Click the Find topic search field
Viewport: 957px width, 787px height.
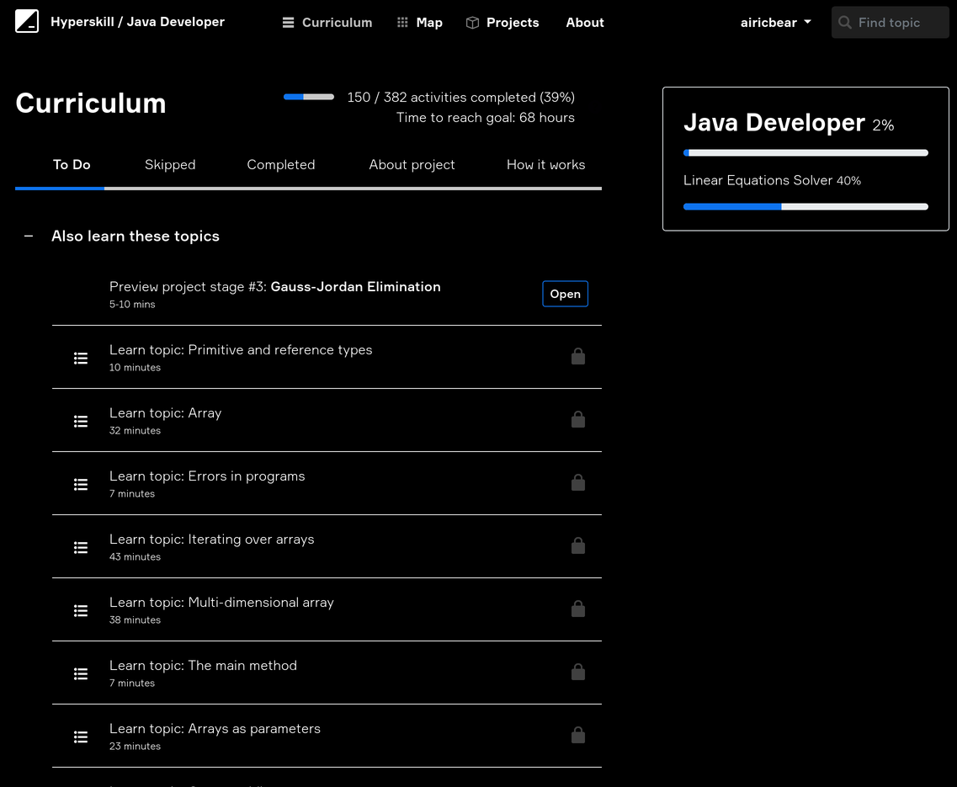898,23
